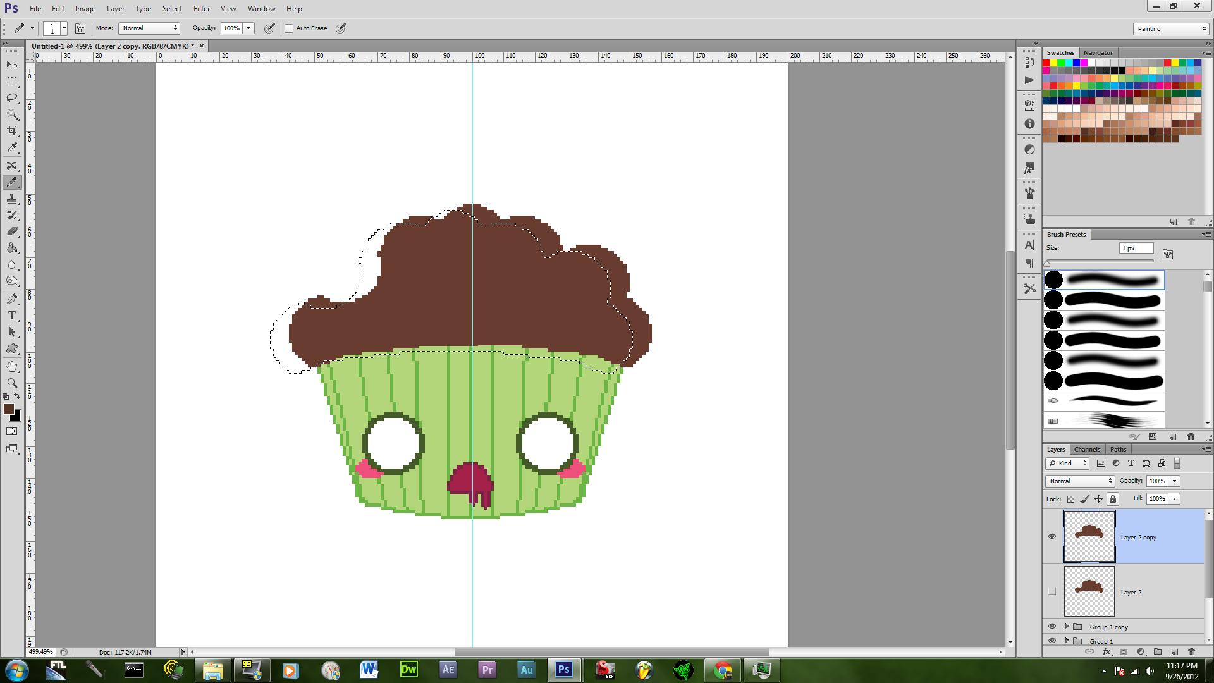Switch to the Channels tab
The width and height of the screenshot is (1214, 683).
point(1087,449)
